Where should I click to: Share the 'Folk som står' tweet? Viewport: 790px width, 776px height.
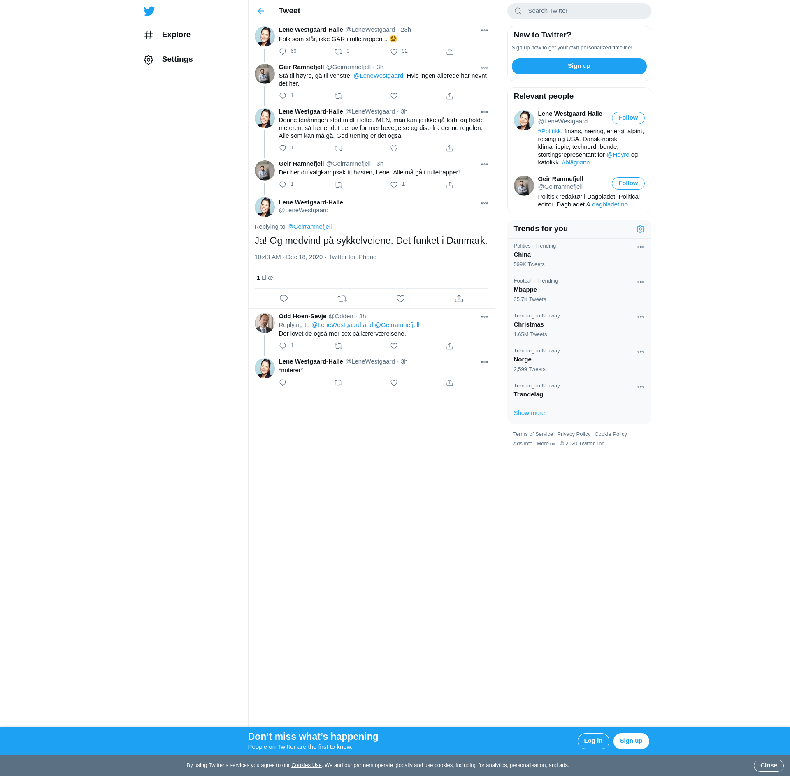[x=450, y=51]
